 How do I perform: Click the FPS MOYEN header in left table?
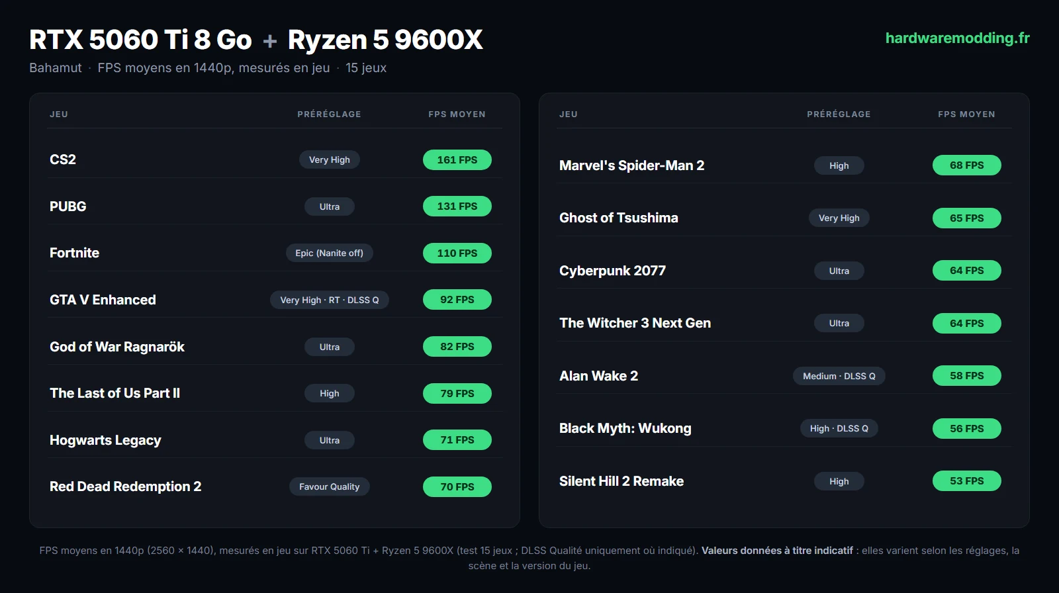(x=457, y=114)
